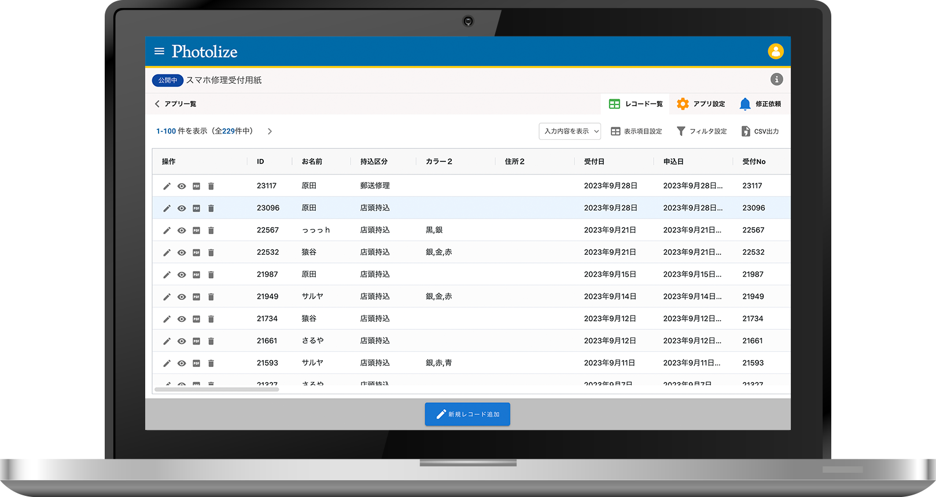Delete record 21734 with trash icon
936x497 pixels.
211,319
